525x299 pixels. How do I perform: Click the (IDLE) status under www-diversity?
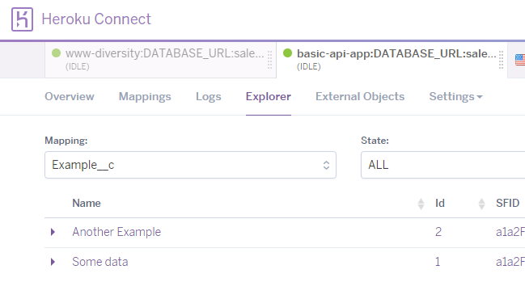point(78,66)
